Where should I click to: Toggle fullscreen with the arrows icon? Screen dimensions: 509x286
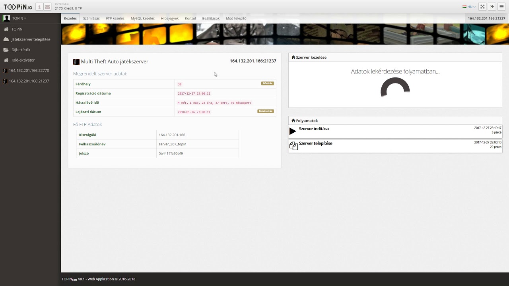(482, 7)
